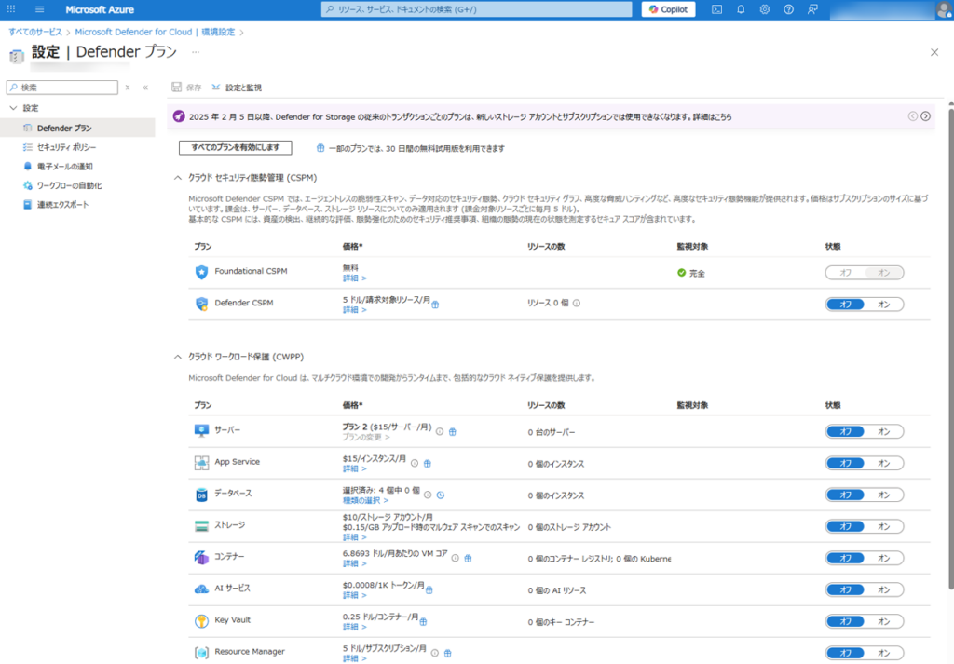Viewport: 954px width, 664px height.
Task: Click the feedback icon in header
Action: pyautogui.click(x=812, y=9)
